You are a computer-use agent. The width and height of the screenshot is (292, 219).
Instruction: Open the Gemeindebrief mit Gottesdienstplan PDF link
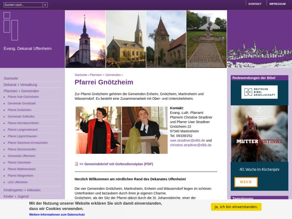click(x=116, y=164)
